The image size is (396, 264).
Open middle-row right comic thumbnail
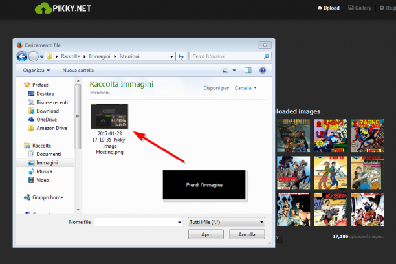pos(368,173)
